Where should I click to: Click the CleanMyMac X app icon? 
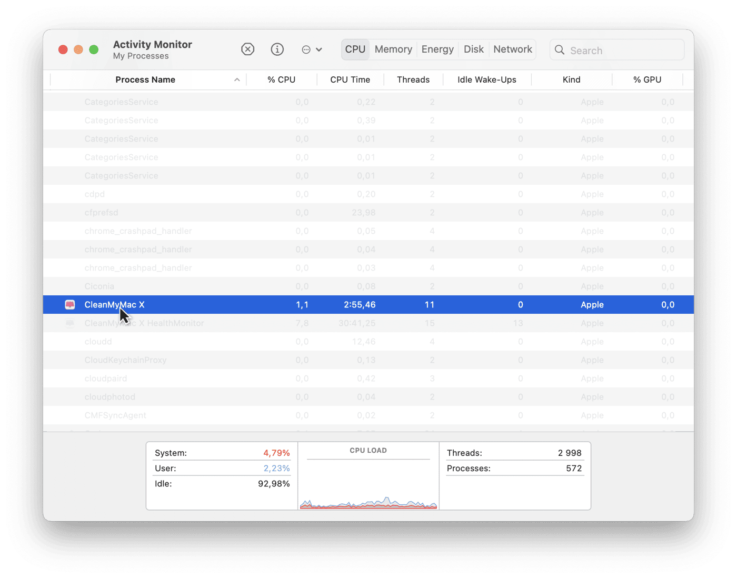(70, 305)
